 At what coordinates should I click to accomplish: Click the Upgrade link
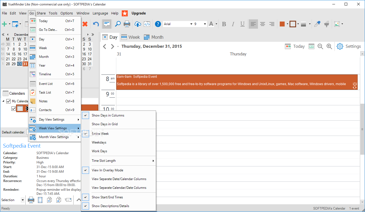tap(139, 13)
